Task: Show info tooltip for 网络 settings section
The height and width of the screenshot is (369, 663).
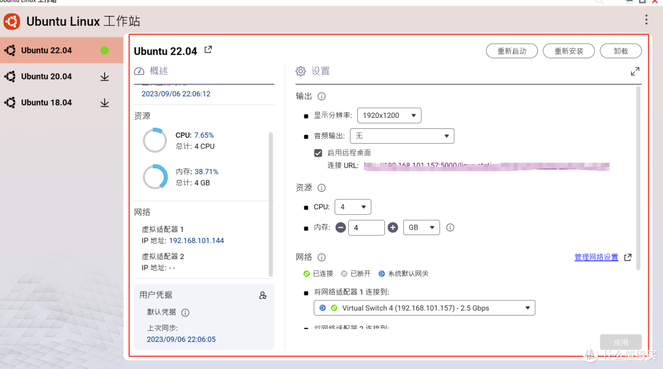Action: tap(321, 257)
